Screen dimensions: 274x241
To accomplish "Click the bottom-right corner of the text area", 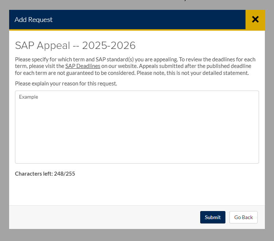I will coord(256,161).
